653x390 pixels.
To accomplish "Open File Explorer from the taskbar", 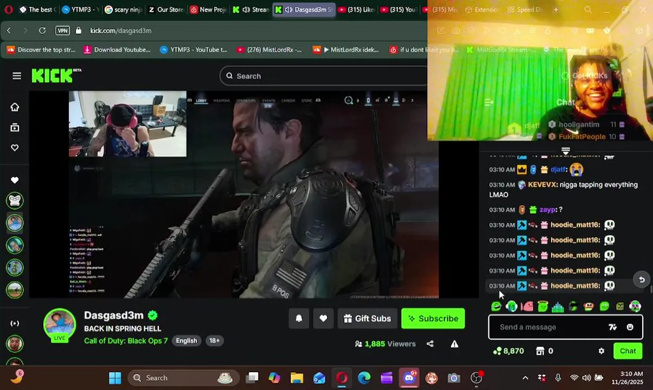I will pos(296,378).
